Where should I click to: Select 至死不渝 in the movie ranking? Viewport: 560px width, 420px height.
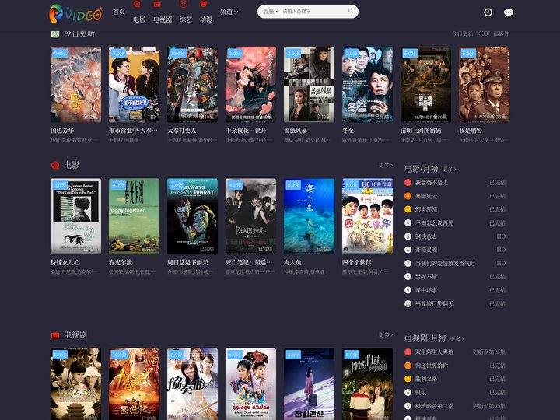coord(426,276)
